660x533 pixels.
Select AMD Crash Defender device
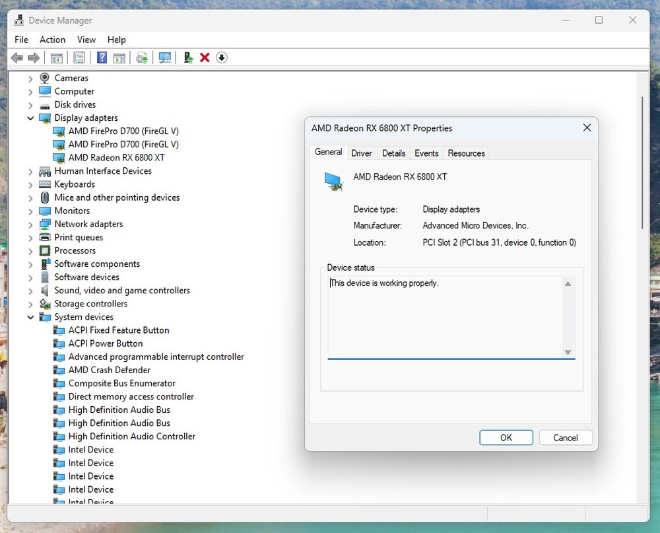coord(110,370)
